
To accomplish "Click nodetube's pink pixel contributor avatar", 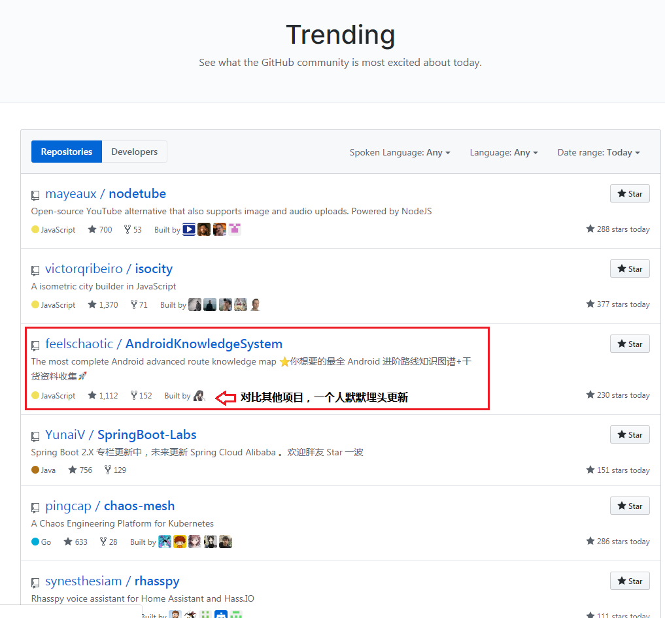I will (235, 229).
